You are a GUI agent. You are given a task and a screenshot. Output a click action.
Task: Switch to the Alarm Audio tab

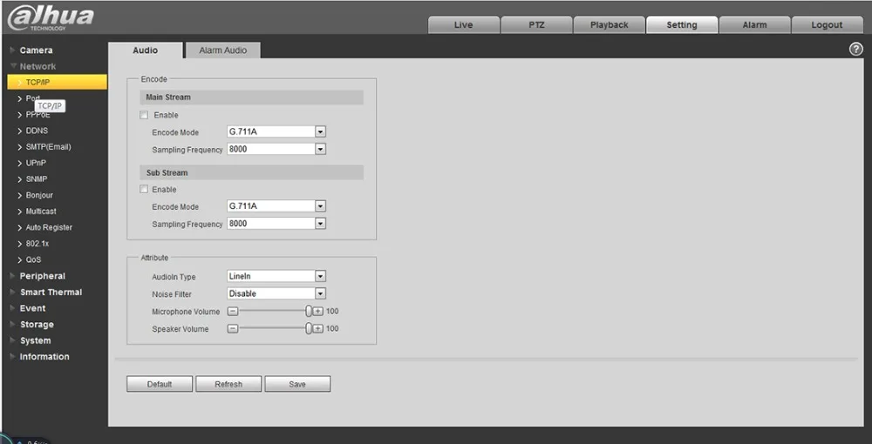(x=222, y=50)
